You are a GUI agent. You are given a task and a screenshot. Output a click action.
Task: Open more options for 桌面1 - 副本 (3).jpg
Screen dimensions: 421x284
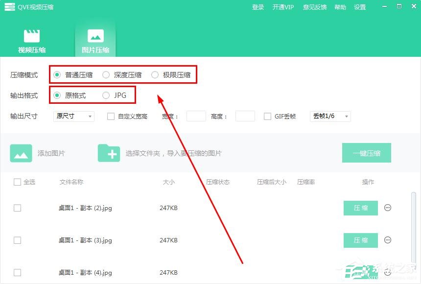[x=387, y=240]
